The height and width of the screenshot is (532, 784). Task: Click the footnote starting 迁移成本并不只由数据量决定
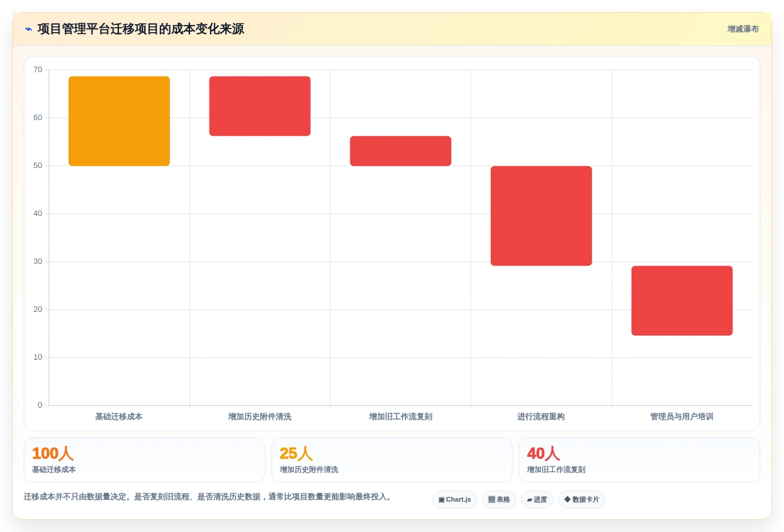209,497
